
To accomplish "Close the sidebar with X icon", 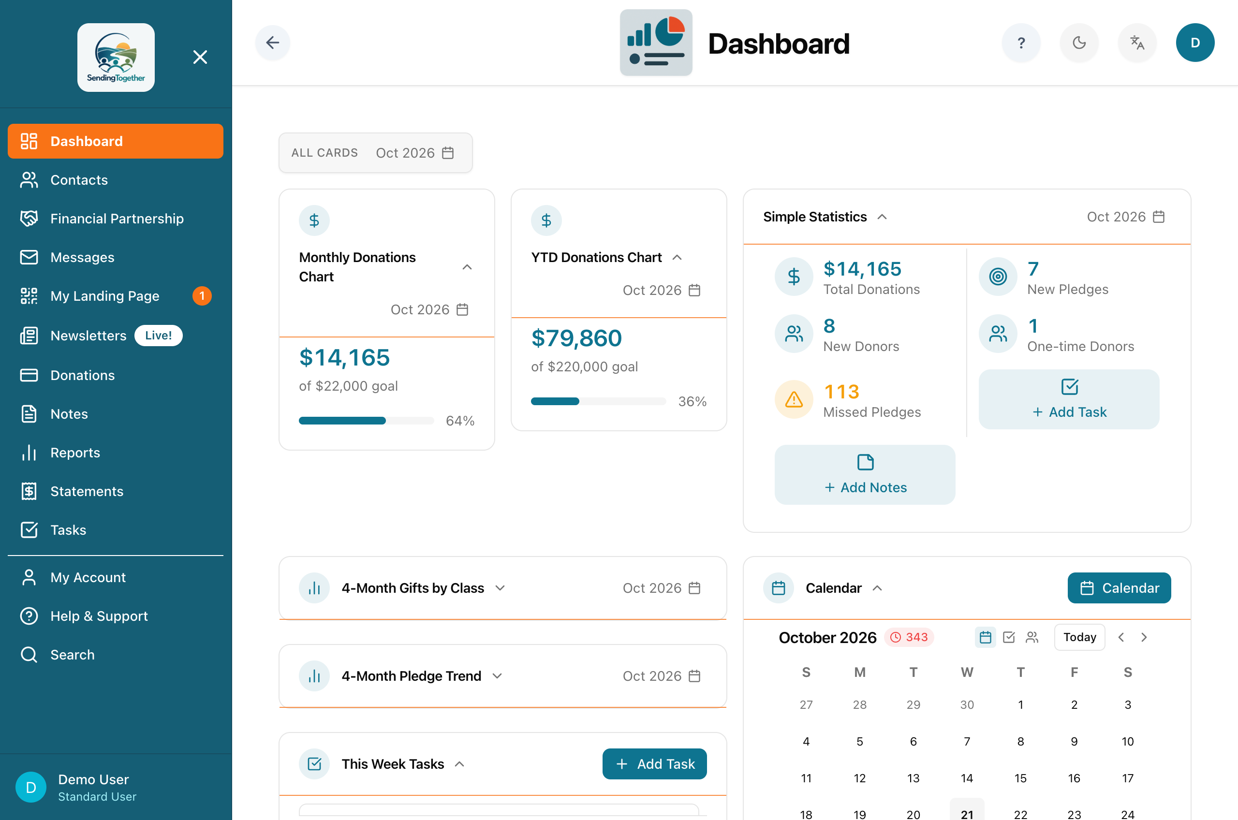I will pyautogui.click(x=200, y=57).
